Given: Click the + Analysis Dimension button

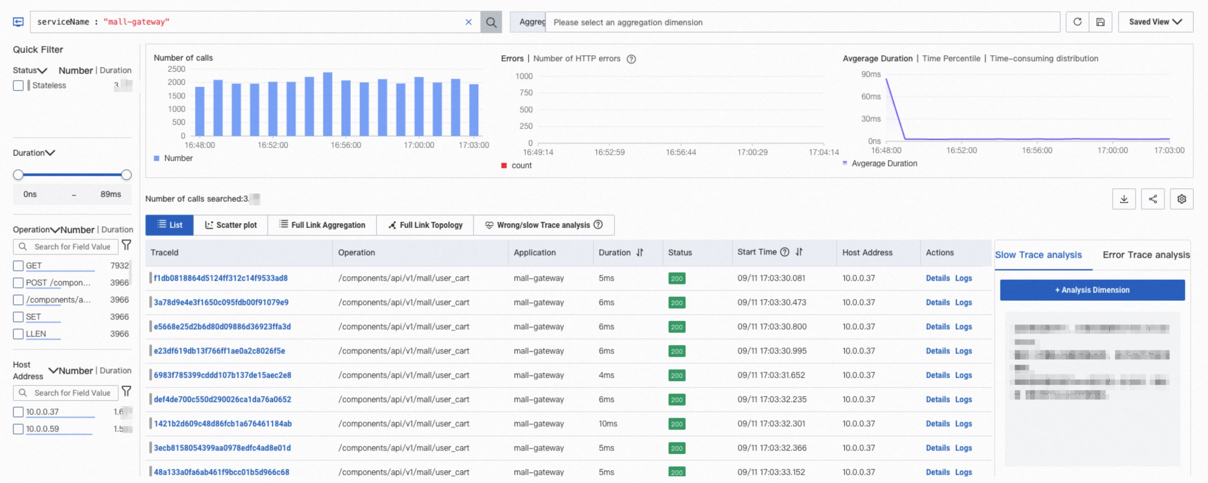Looking at the screenshot, I should pyautogui.click(x=1092, y=290).
